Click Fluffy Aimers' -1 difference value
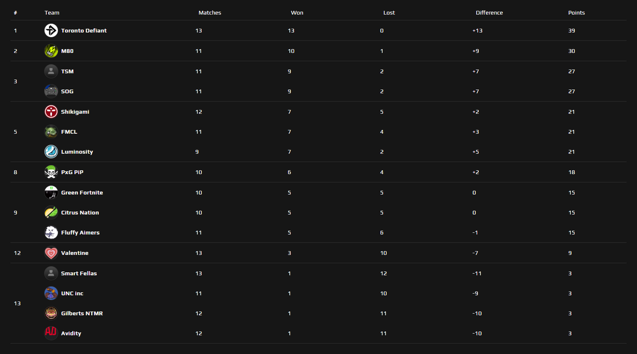Image resolution: width=637 pixels, height=354 pixels. [x=475, y=232]
